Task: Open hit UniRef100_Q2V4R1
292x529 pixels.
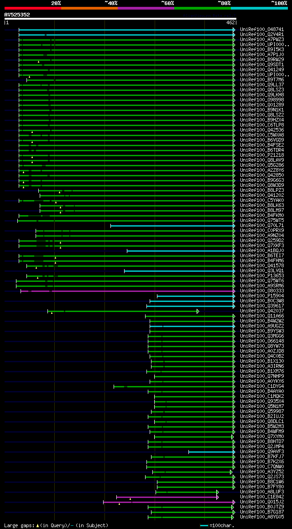Action: coord(262,35)
